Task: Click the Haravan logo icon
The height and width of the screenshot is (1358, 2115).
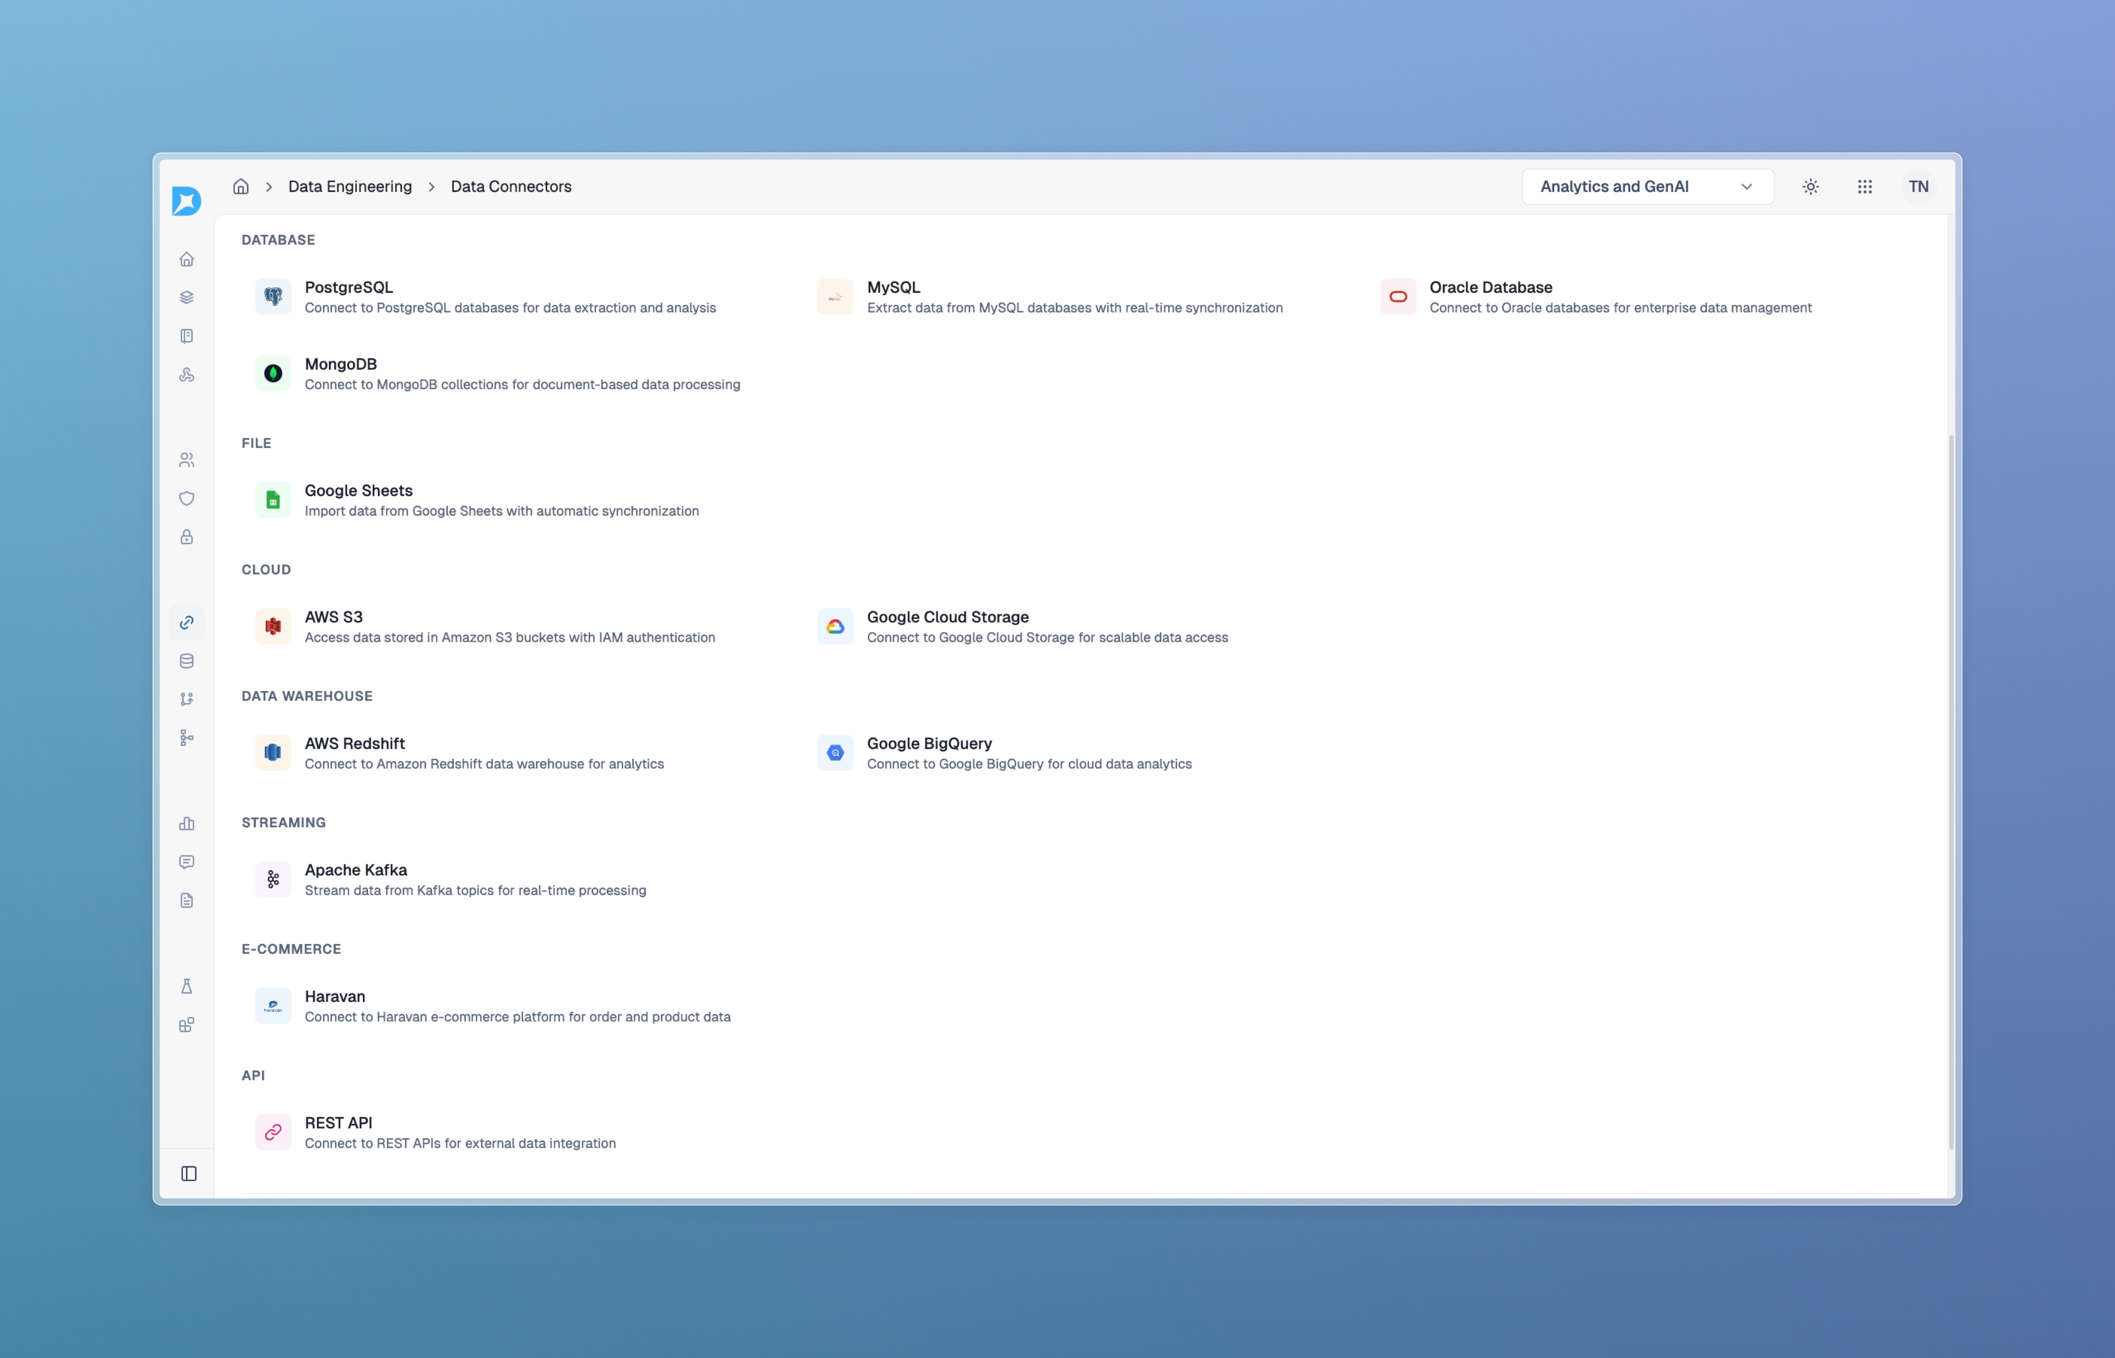Action: [x=274, y=1006]
